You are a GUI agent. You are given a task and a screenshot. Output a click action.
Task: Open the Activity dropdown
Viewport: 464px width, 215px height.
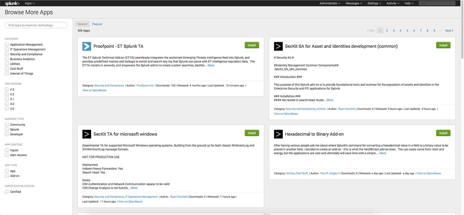[x=393, y=3]
